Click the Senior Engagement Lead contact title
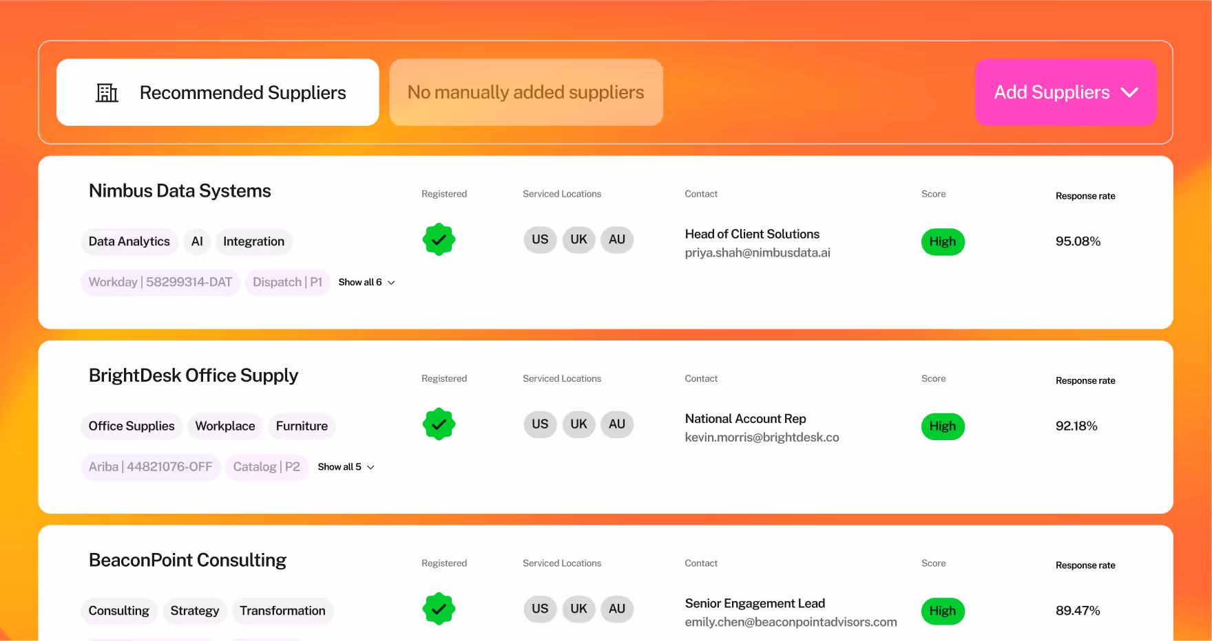 coord(755,604)
